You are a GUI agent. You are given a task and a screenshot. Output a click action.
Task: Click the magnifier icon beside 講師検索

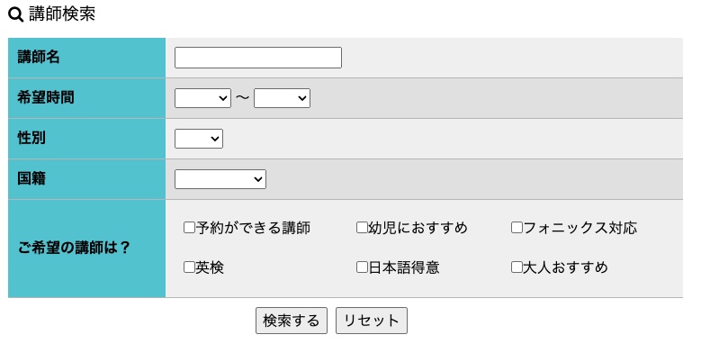[x=16, y=15]
